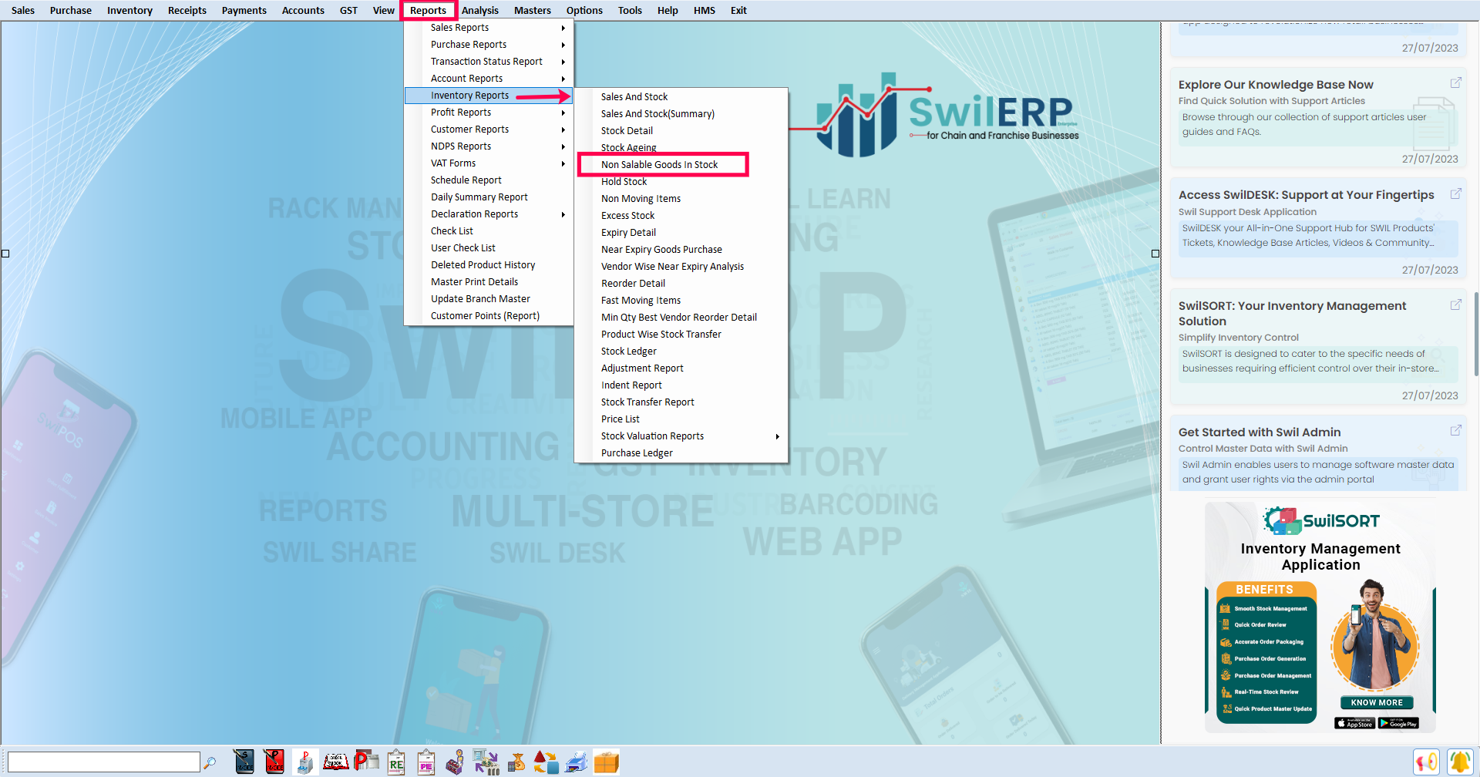The height and width of the screenshot is (777, 1480).
Task: Open the GST menu
Action: coord(348,10)
